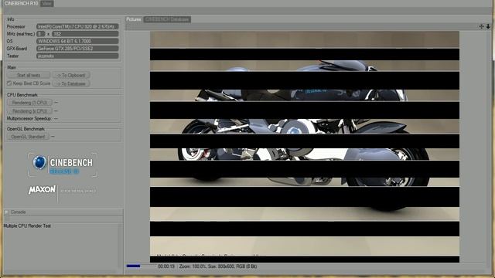Click the GFX-Board info field
This screenshot has height=278, width=495.
pyautogui.click(x=77, y=49)
